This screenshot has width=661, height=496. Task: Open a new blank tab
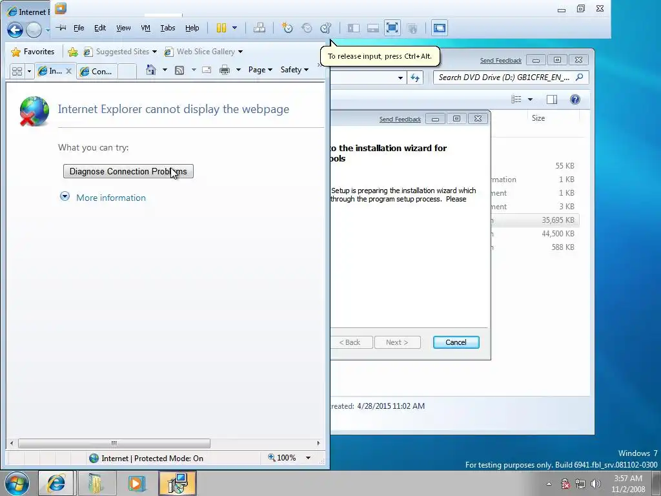tap(127, 71)
